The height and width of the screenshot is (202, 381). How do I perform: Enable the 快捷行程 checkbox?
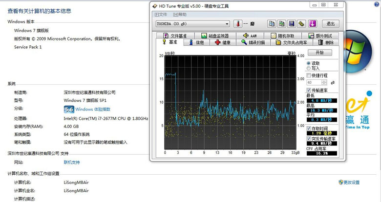[309, 75]
